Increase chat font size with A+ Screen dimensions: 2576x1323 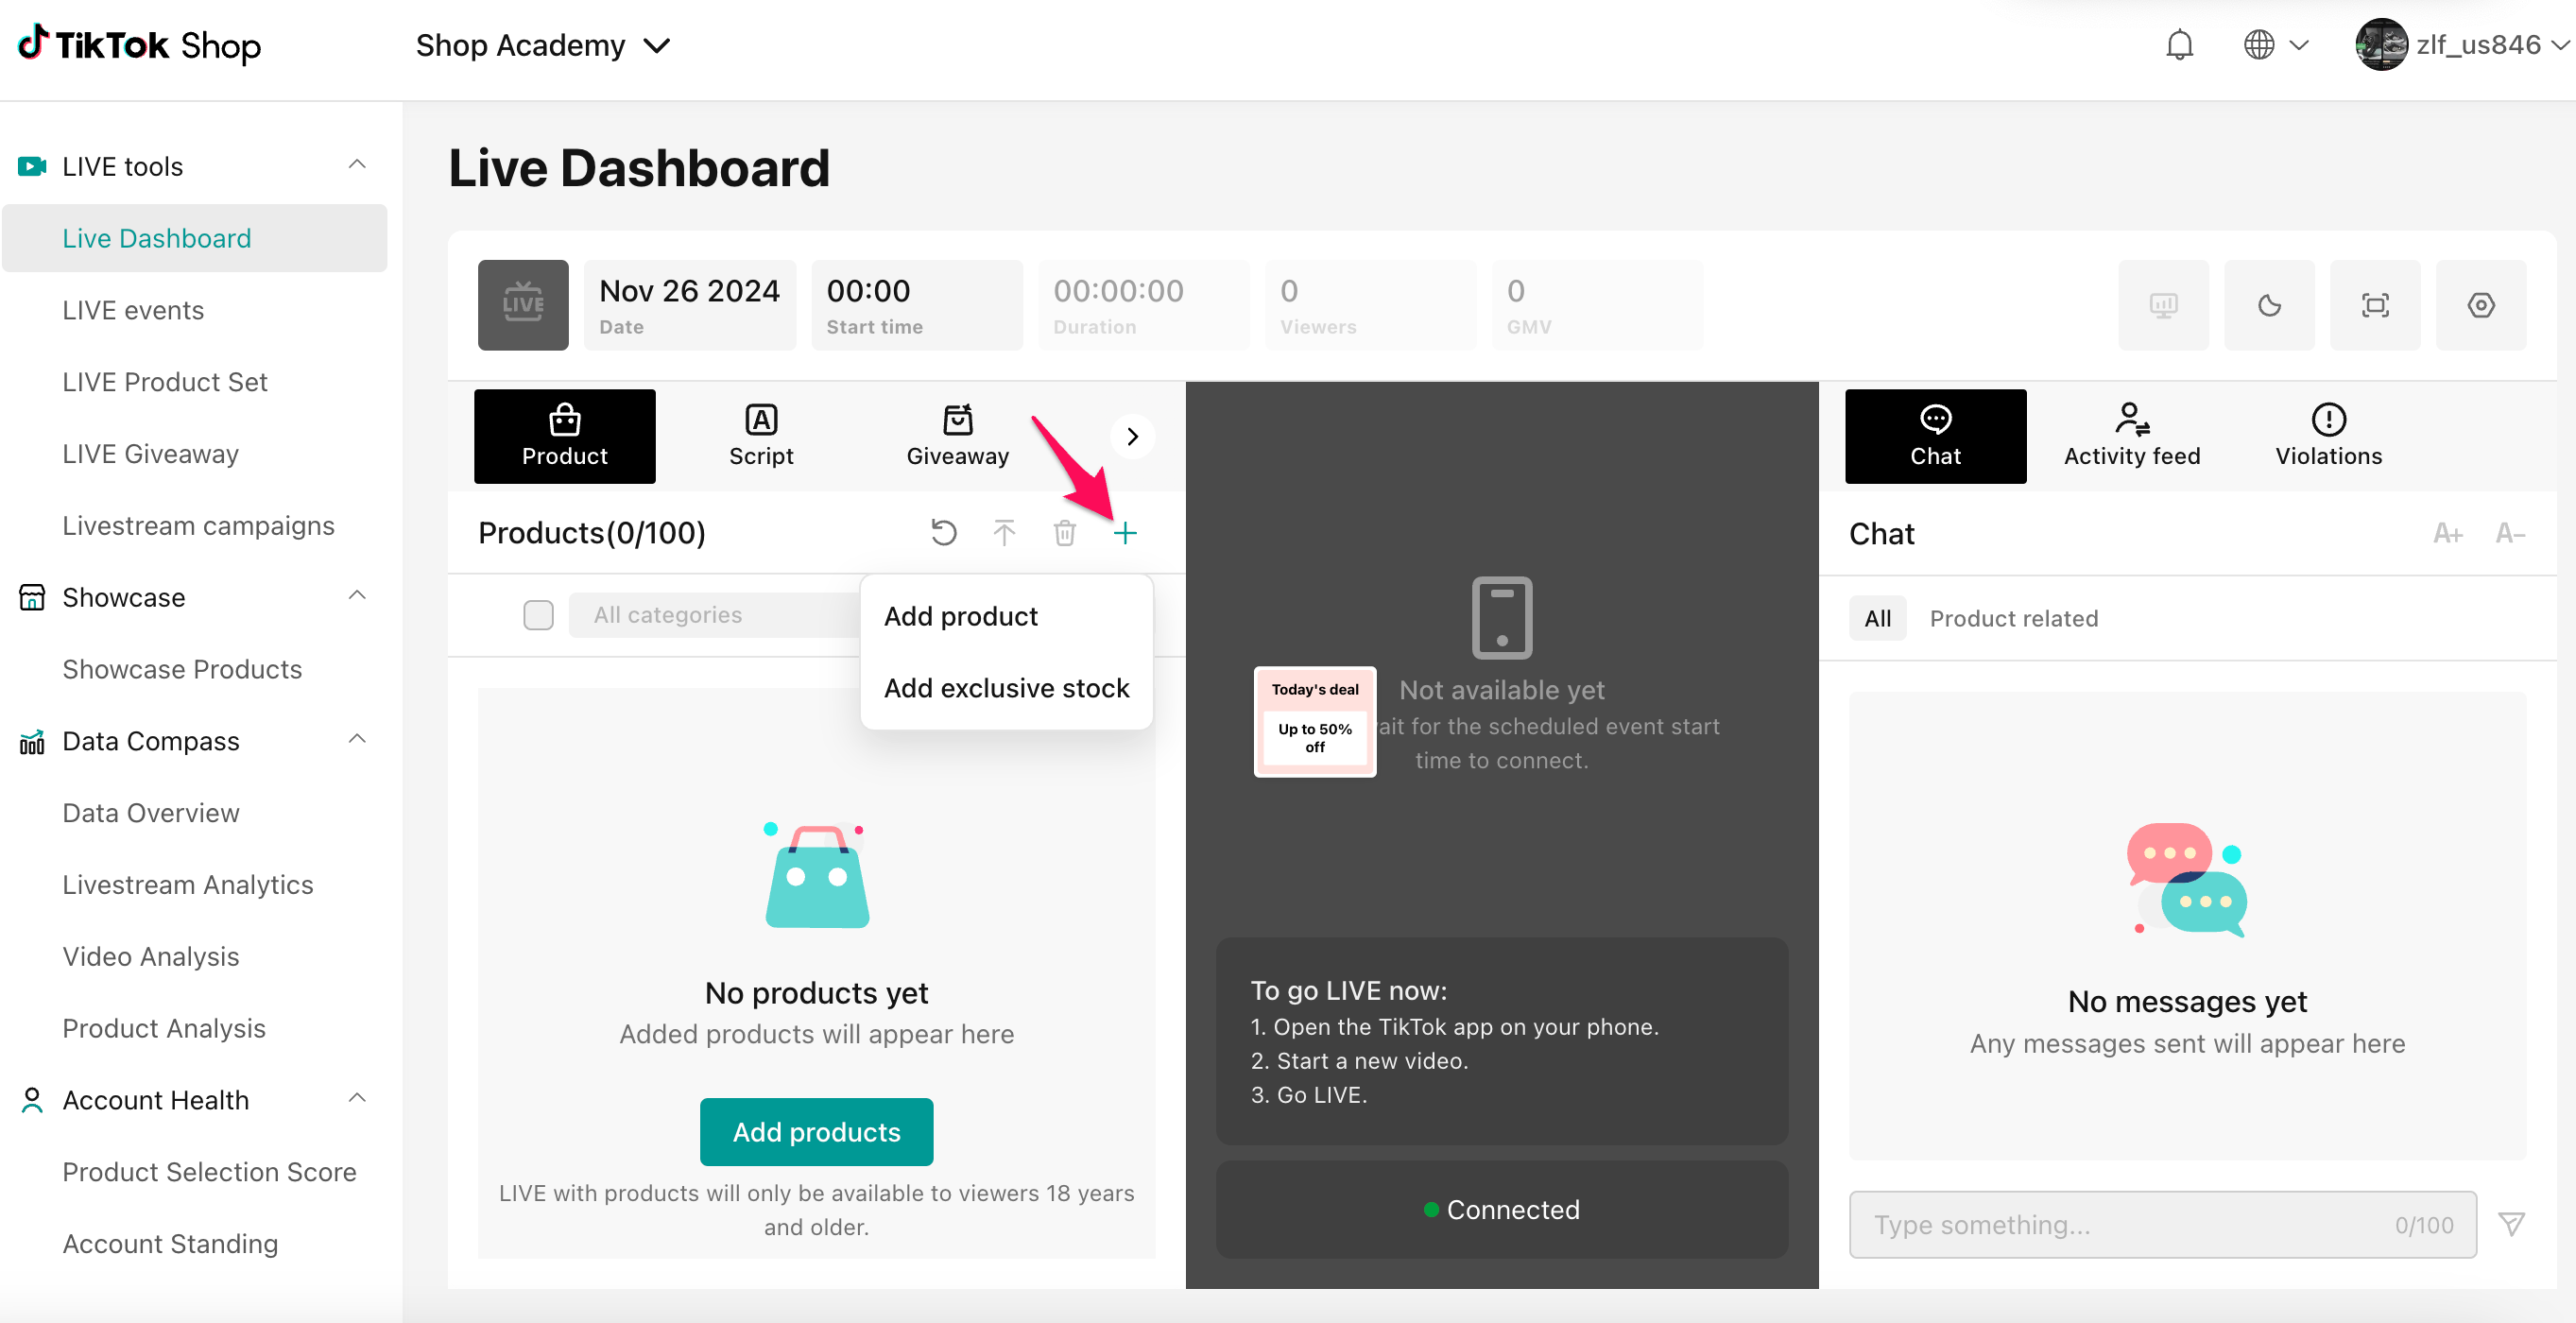coord(2447,534)
